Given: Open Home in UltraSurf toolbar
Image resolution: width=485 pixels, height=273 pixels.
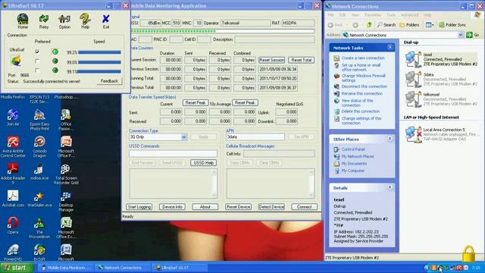Looking at the screenshot, I should [23, 21].
